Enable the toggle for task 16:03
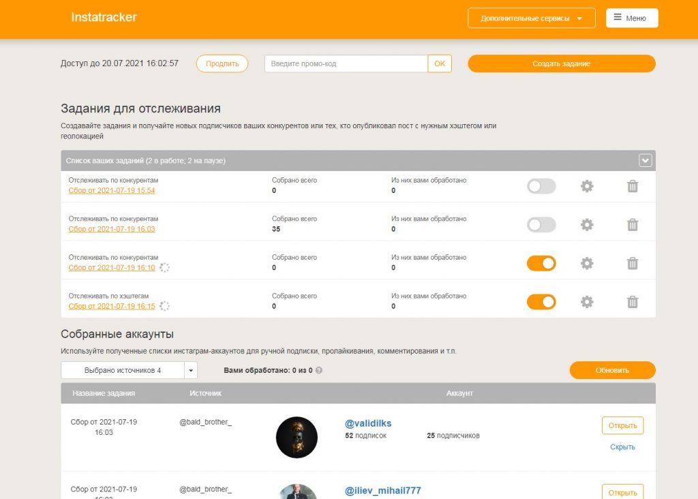698x499 pixels. 541,225
